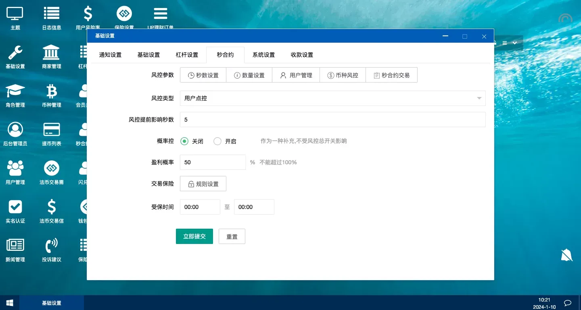Switch to the 系统设置 tab
The width and height of the screenshot is (581, 310).
tap(263, 55)
